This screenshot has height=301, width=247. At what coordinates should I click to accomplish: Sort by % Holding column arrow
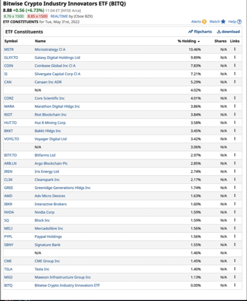coord(199,41)
